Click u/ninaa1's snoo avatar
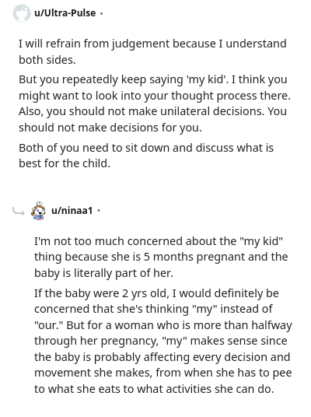 point(38,211)
